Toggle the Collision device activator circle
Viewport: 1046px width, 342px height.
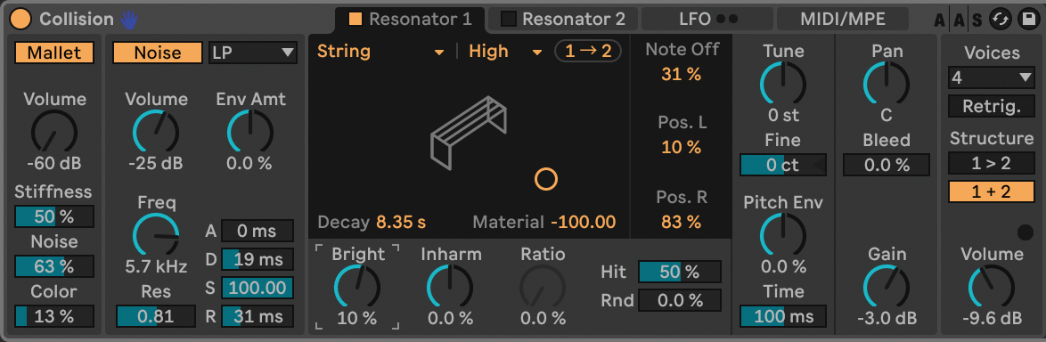21,20
